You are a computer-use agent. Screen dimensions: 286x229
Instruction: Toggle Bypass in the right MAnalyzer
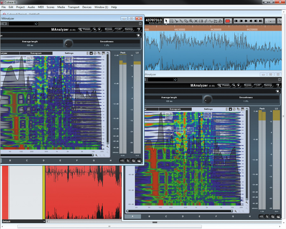(248, 86)
